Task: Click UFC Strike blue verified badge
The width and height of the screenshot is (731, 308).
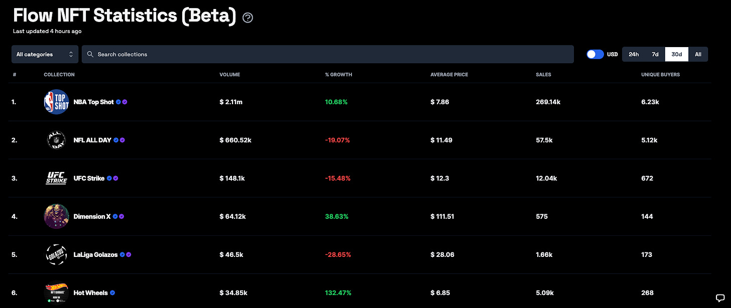Action: click(109, 178)
